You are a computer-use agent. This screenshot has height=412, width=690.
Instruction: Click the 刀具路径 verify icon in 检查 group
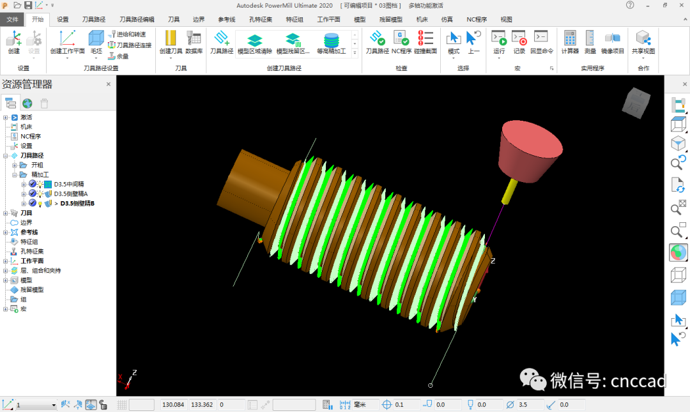(377, 42)
